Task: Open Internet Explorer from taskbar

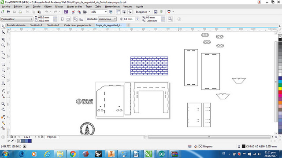Action: pyautogui.click(x=47, y=154)
